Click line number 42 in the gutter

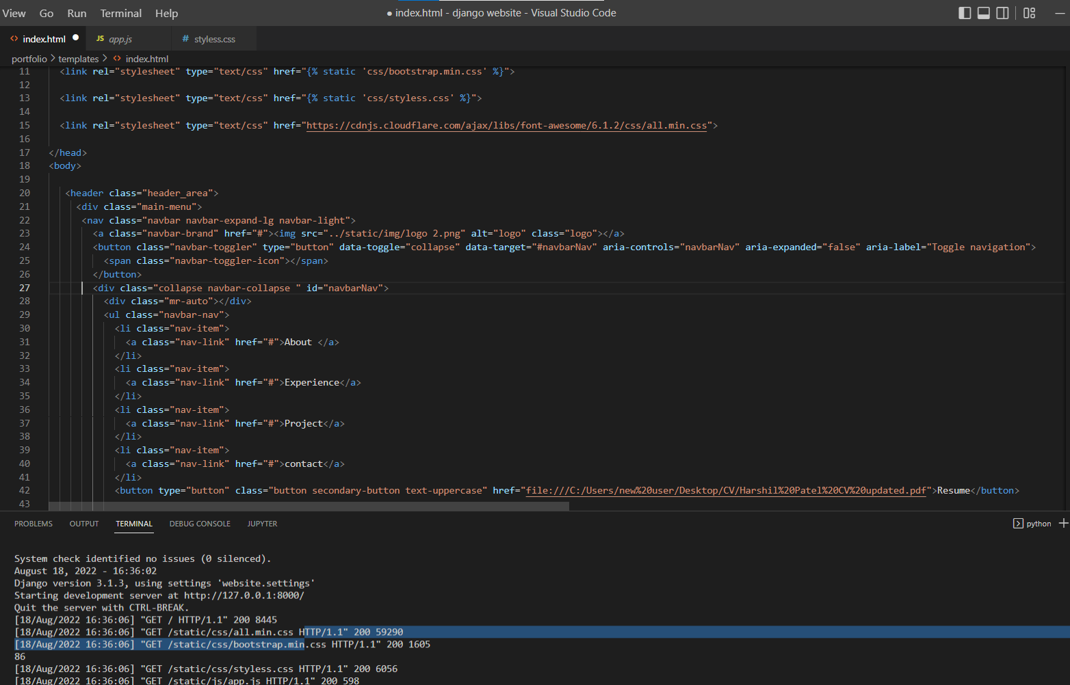(x=25, y=490)
